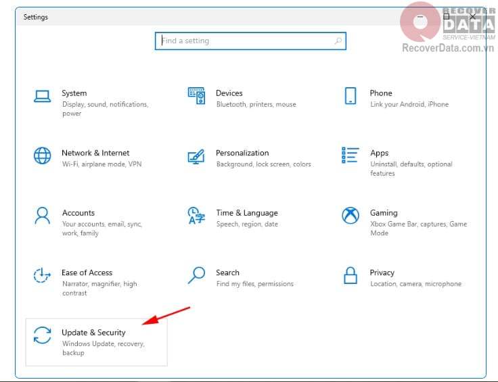Open the Search category title
498x382 pixels.
[x=228, y=272]
